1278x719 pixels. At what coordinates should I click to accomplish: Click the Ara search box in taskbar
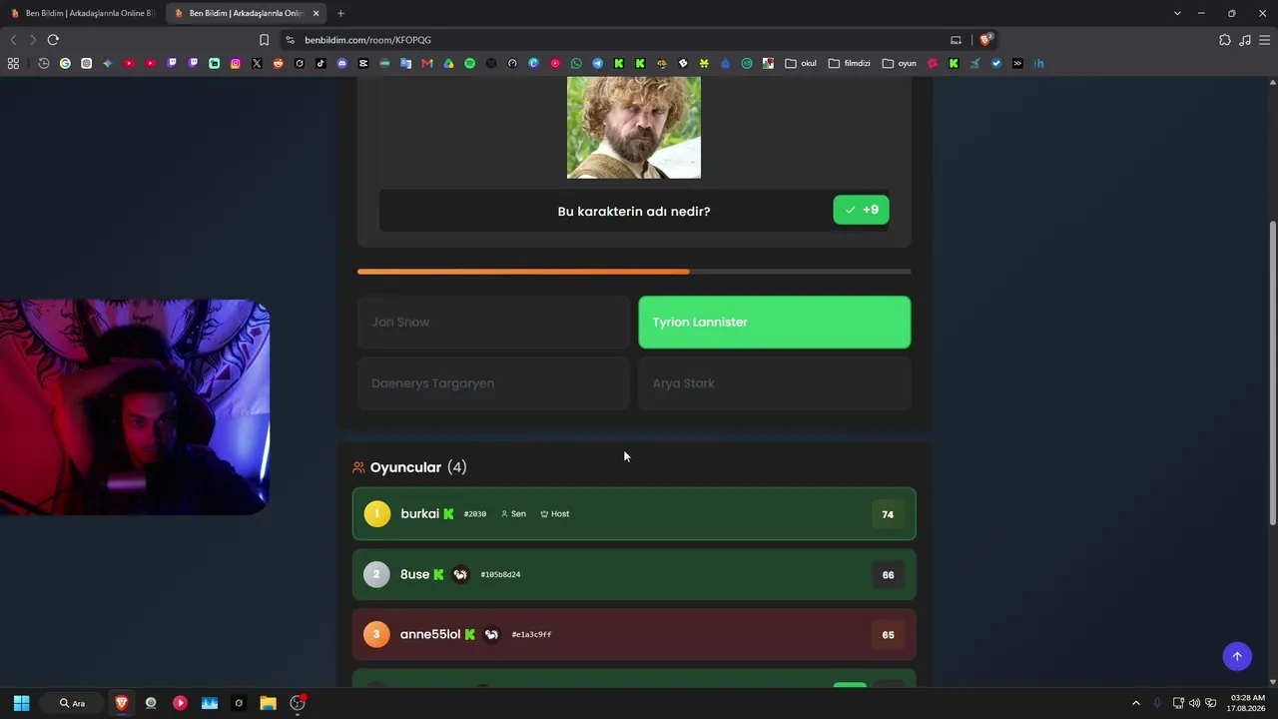72,703
